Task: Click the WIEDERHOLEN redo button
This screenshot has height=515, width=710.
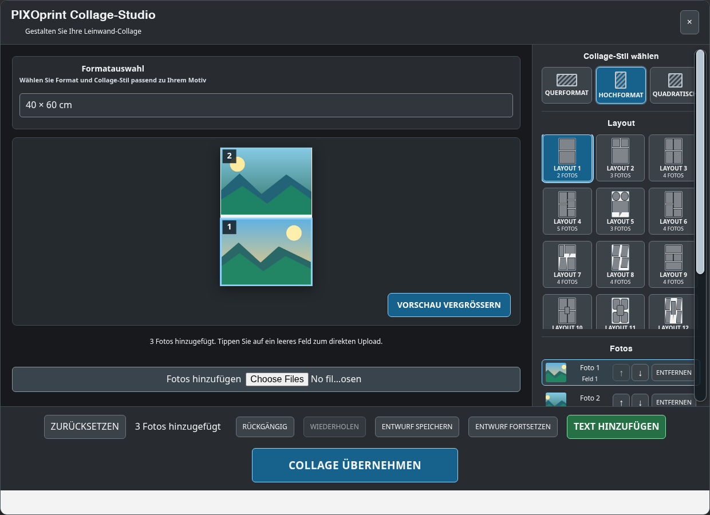Action: (334, 427)
